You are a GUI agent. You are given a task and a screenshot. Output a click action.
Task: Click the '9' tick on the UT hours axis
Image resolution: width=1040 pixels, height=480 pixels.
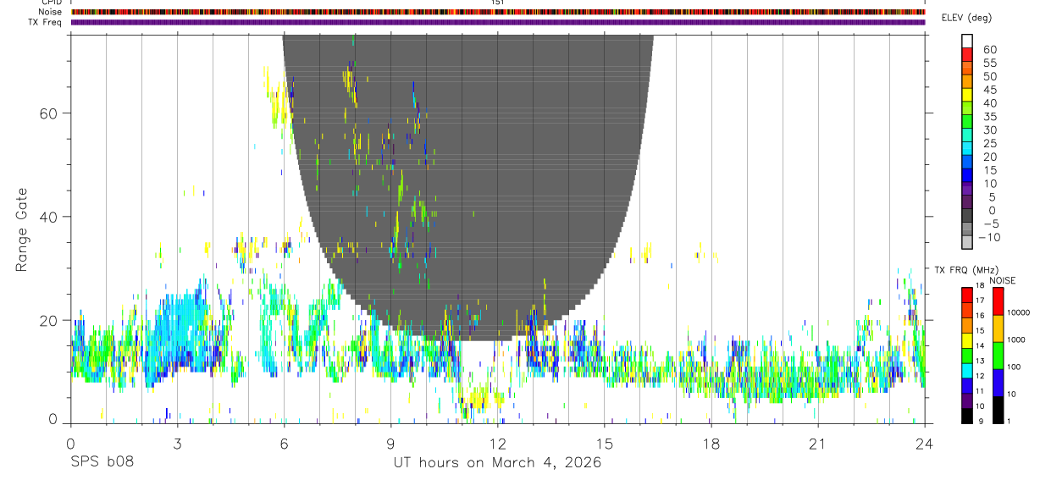pyautogui.click(x=390, y=444)
